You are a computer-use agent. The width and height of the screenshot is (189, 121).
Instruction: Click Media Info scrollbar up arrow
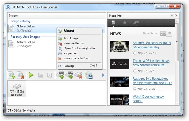(177, 21)
